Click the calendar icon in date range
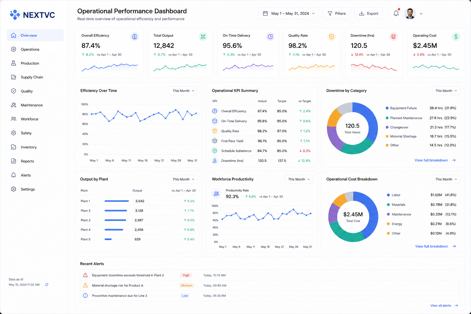 tap(266, 13)
